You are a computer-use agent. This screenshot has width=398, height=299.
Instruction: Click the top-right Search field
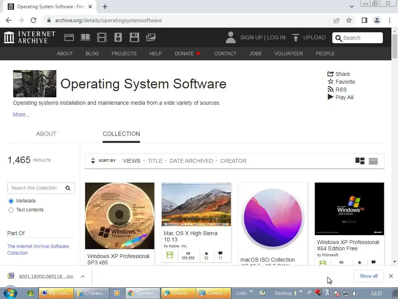358,38
